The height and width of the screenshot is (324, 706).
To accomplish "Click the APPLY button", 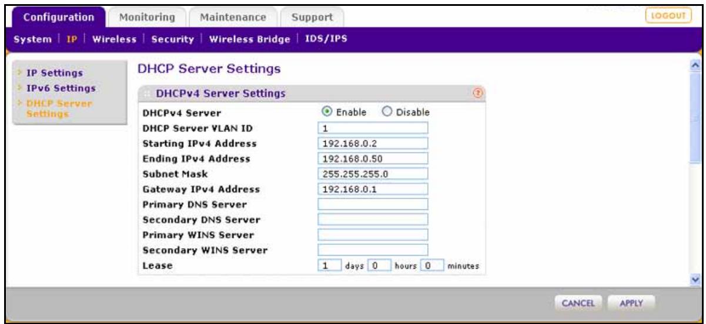I will pos(631,303).
